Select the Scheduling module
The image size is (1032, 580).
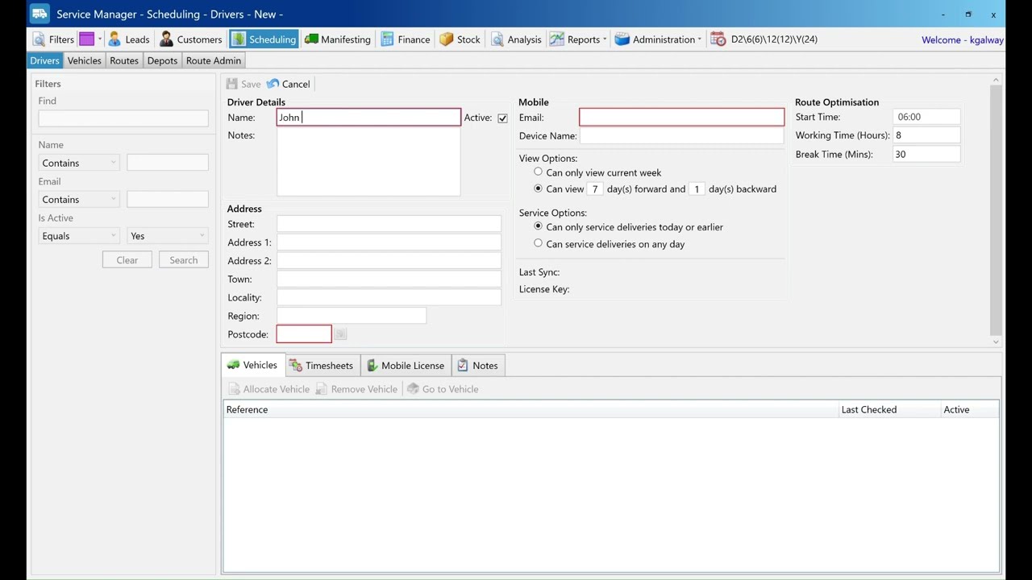click(x=264, y=39)
